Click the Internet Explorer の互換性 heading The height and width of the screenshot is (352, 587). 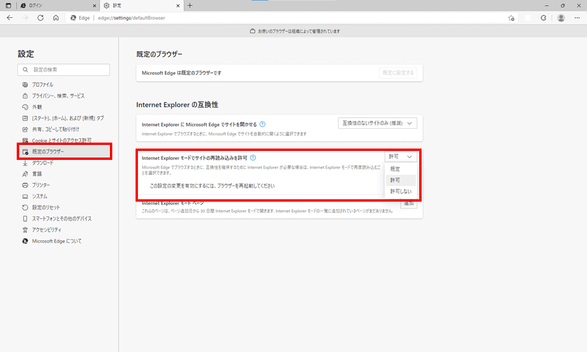pos(177,105)
